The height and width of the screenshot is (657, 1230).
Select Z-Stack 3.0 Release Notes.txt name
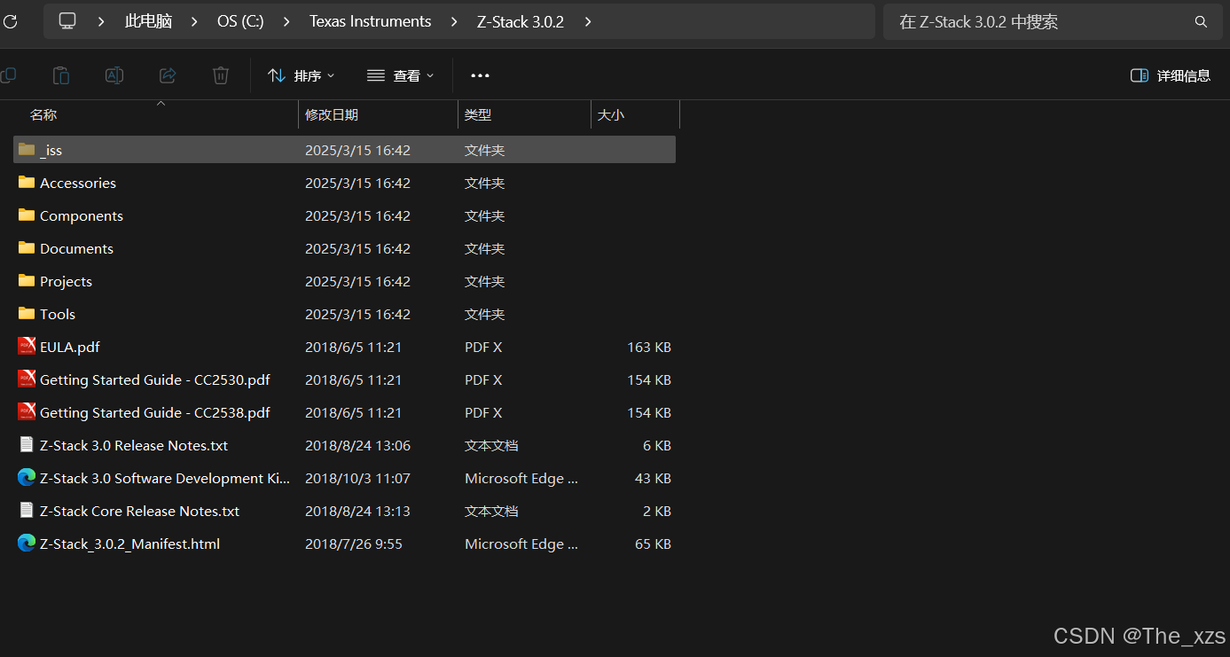point(134,445)
